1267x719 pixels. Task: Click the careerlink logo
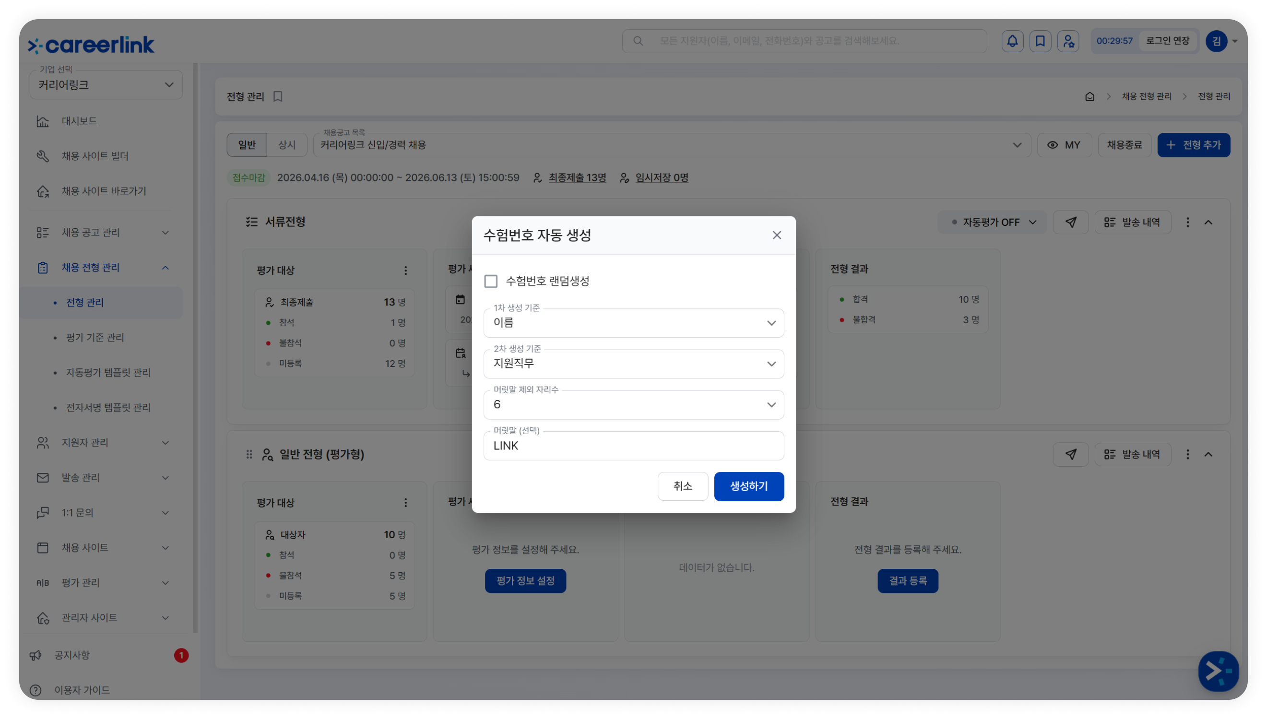pyautogui.click(x=91, y=45)
